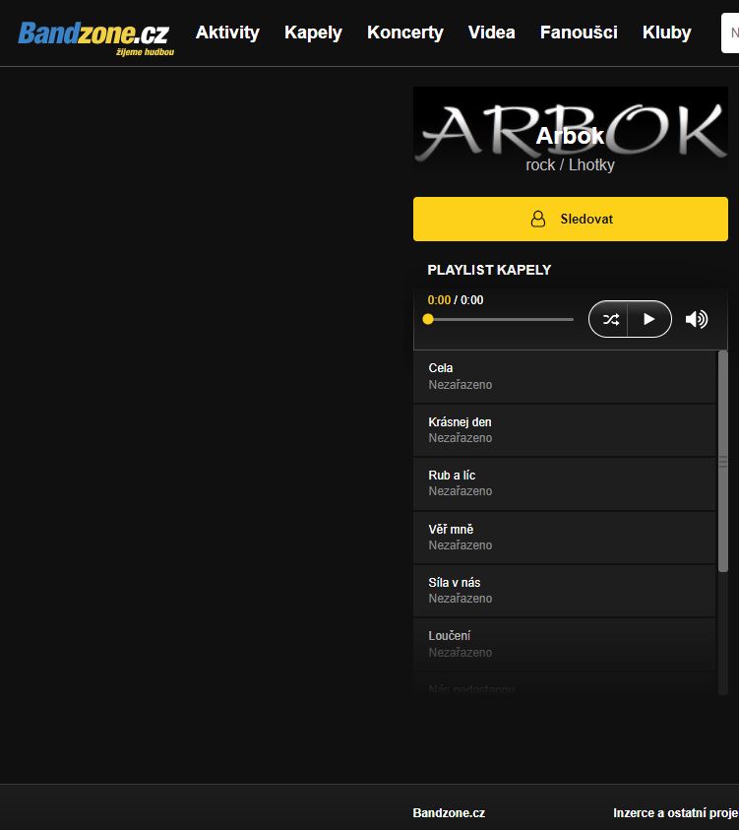The image size is (739, 830).
Task: Open the Arbok band banner
Action: 571,131
